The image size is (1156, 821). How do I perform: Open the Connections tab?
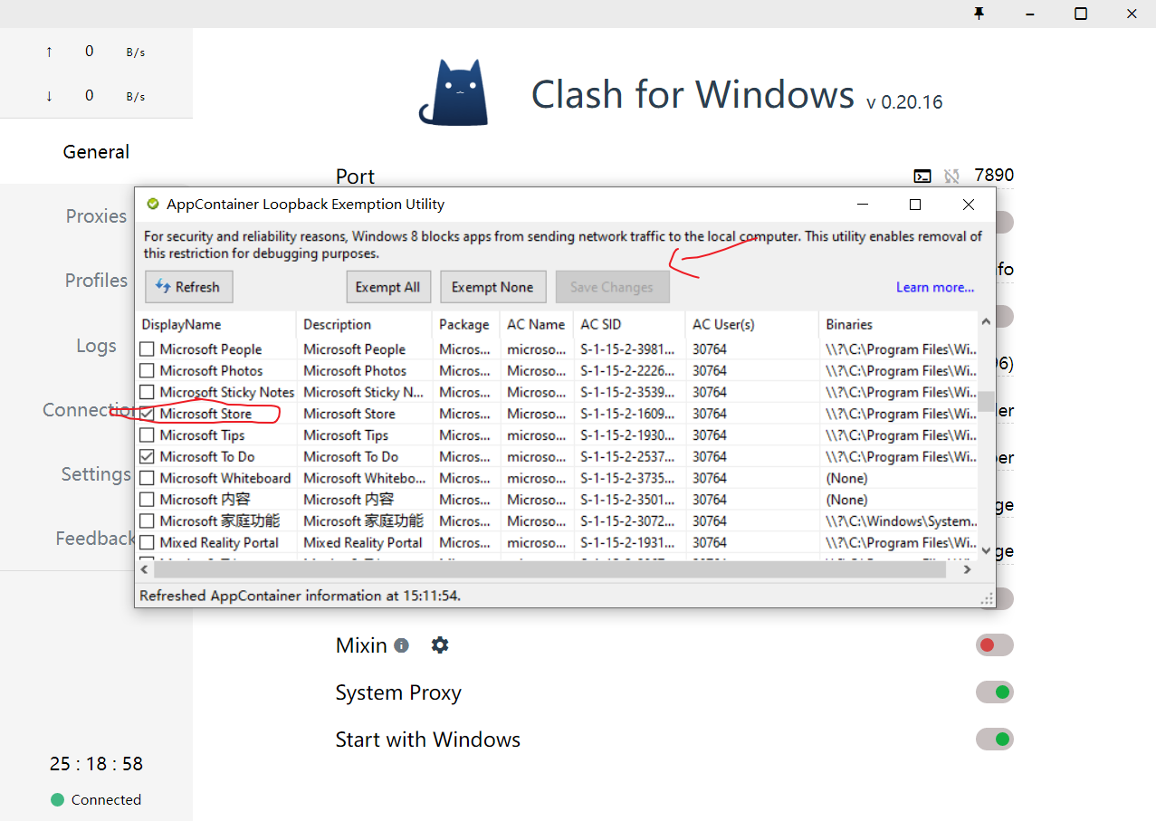[x=89, y=410]
